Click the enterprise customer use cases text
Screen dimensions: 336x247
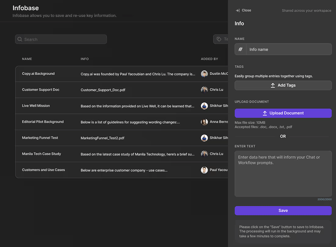124,170
